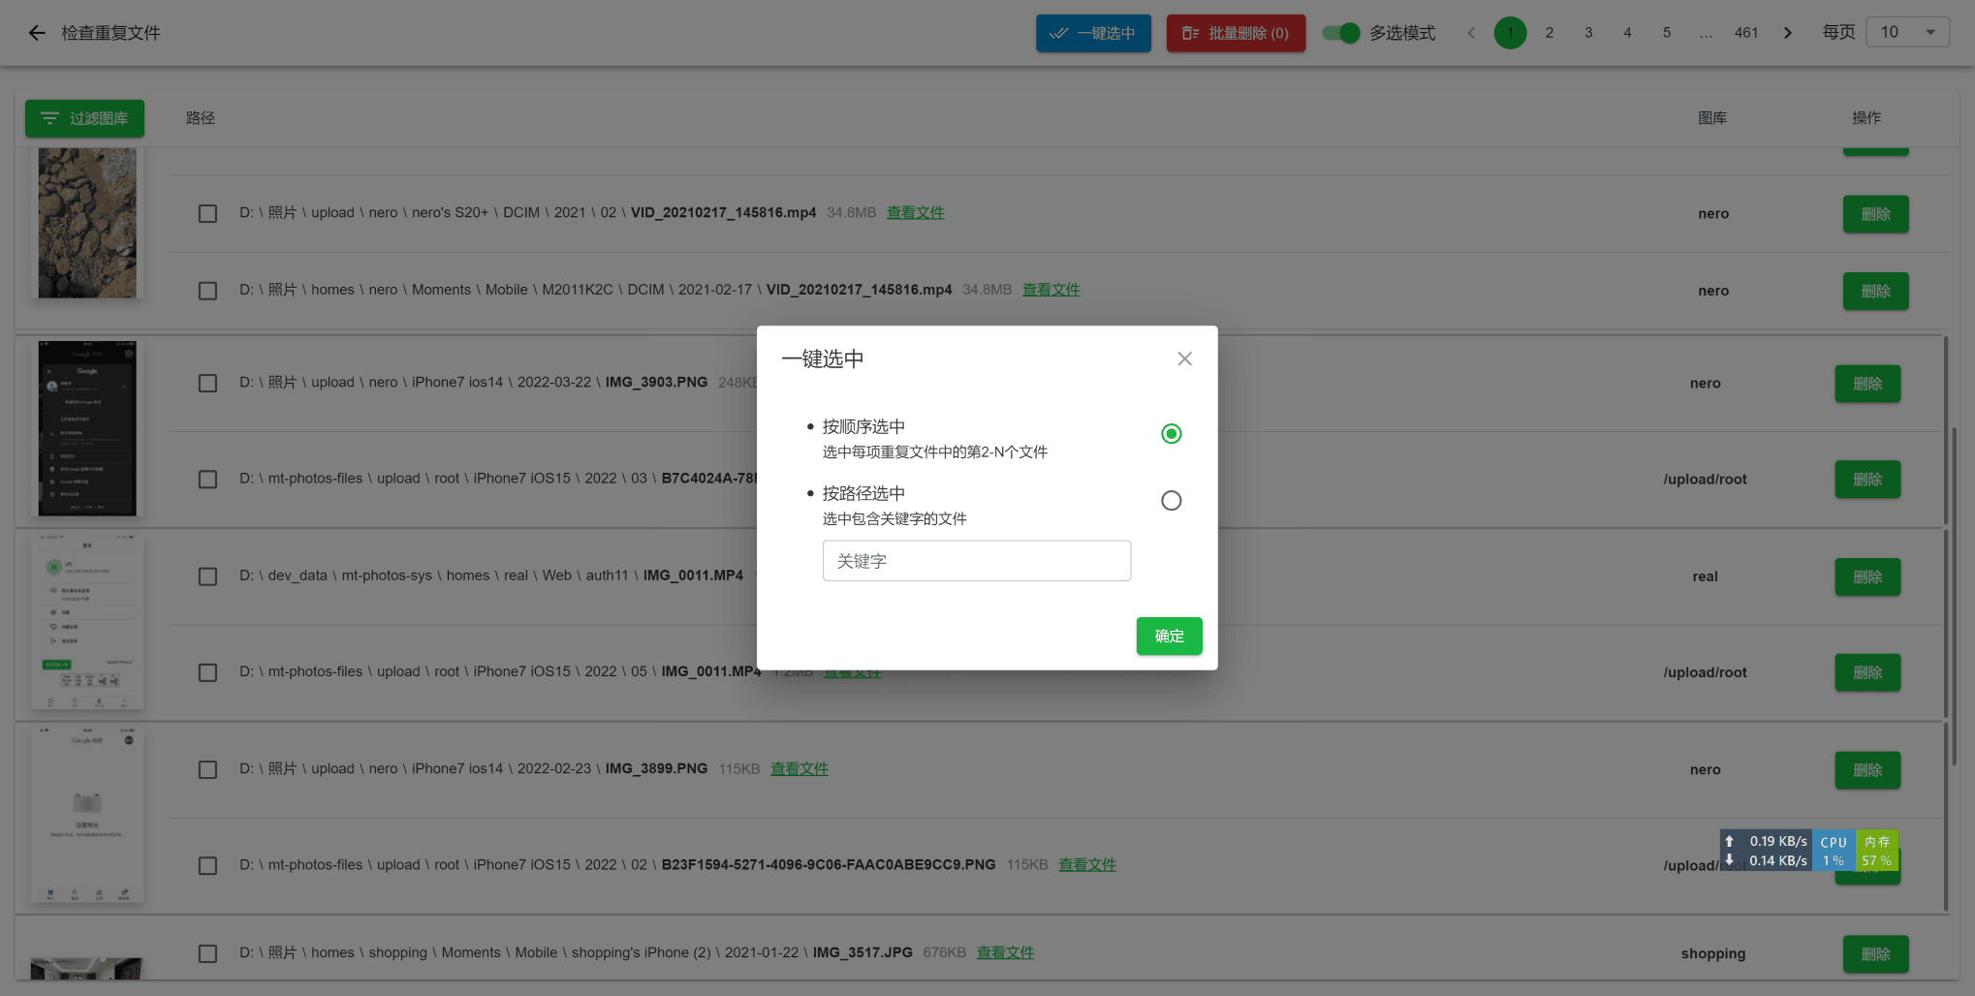Select the 按顺序选中 radio option

coord(1171,434)
